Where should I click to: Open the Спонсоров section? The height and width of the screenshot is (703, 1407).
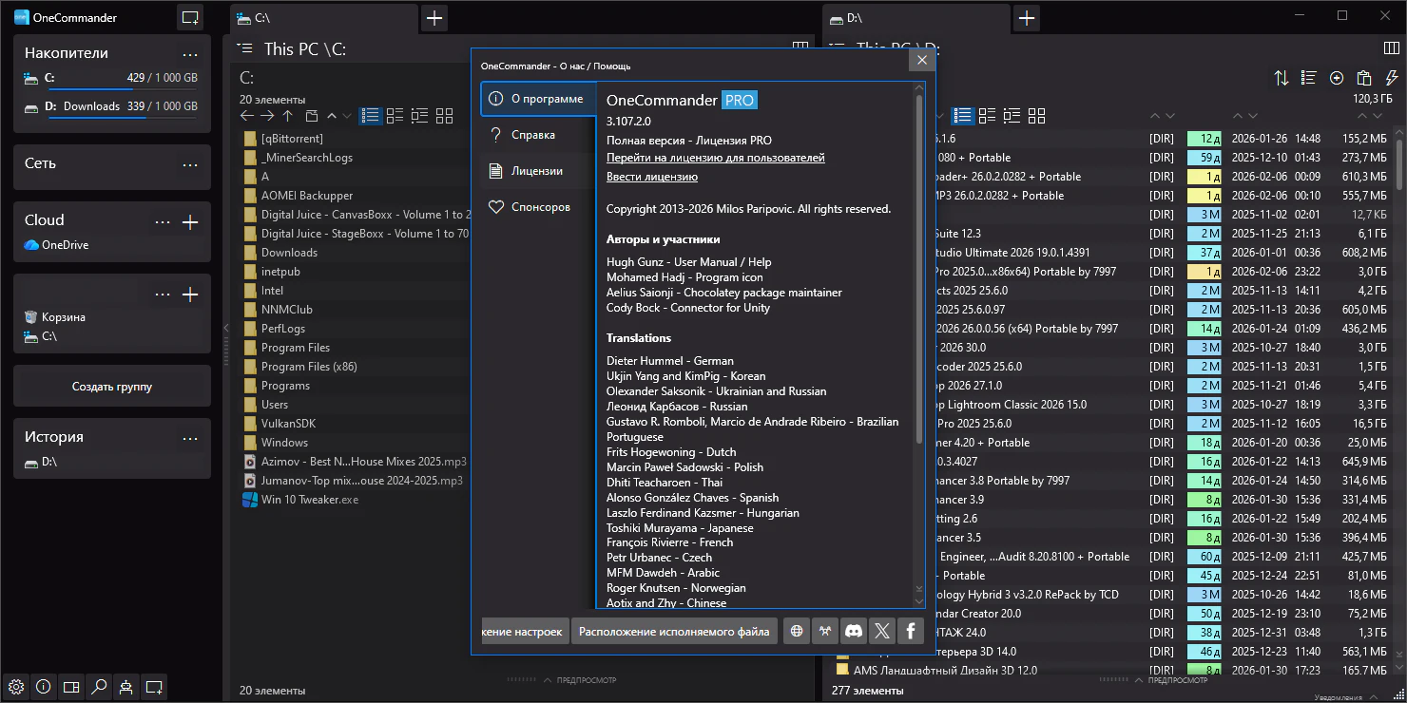pyautogui.click(x=540, y=207)
